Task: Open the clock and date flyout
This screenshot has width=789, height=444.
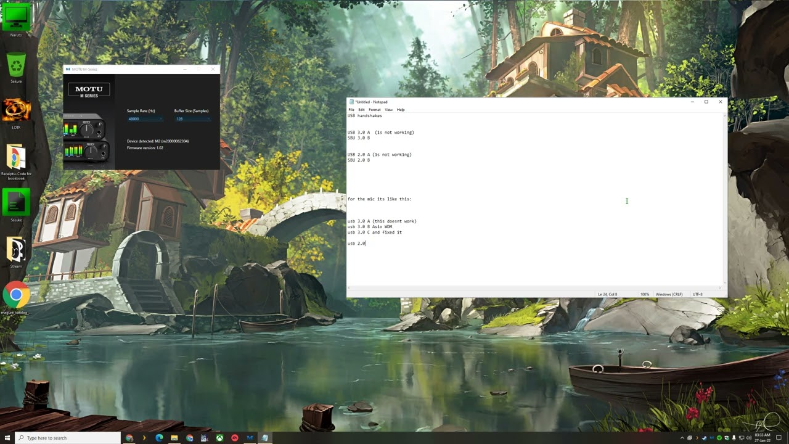Action: (x=762, y=438)
